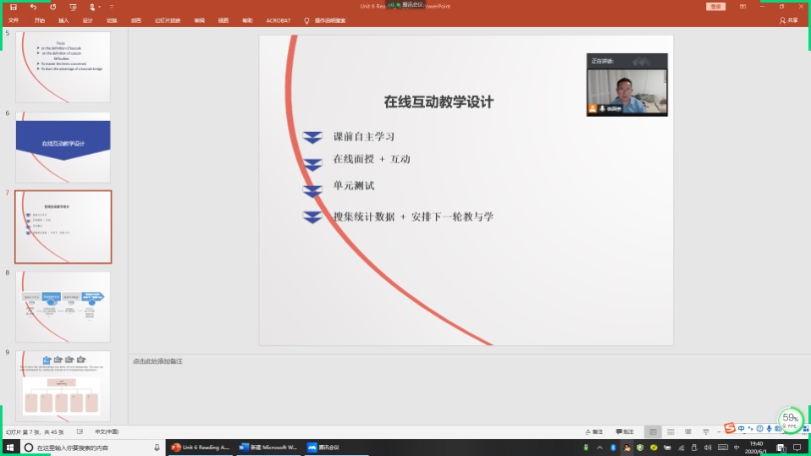Open the ACROBAT ribbon tab
Viewport: 811px width, 456px height.
[278, 19]
